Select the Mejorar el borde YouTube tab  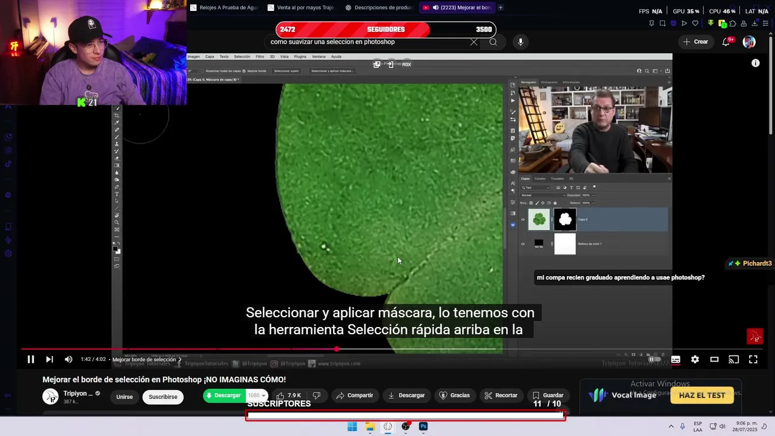[457, 7]
